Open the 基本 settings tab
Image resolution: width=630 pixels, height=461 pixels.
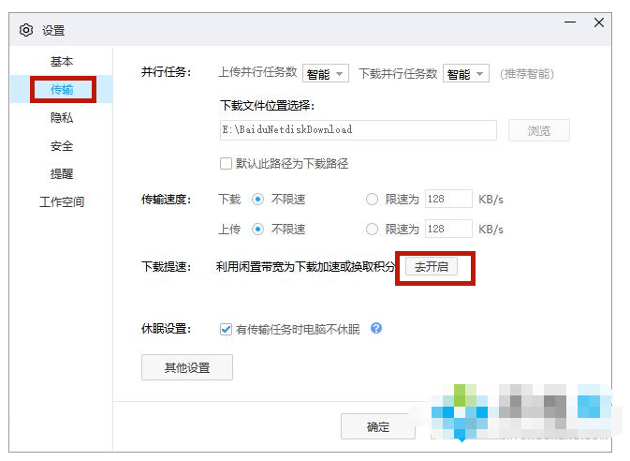point(62,62)
